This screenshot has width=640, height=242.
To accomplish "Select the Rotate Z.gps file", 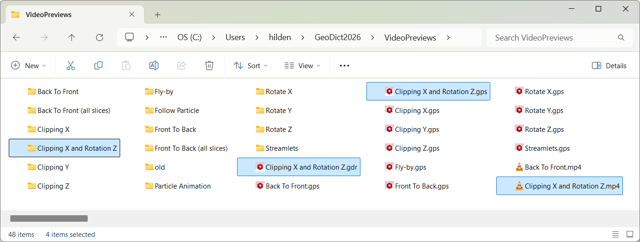I will point(540,129).
